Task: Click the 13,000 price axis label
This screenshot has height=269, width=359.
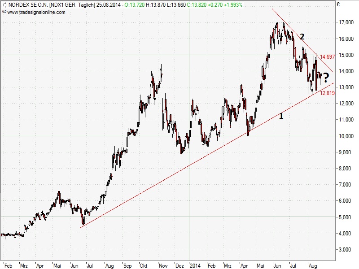Action: point(346,87)
